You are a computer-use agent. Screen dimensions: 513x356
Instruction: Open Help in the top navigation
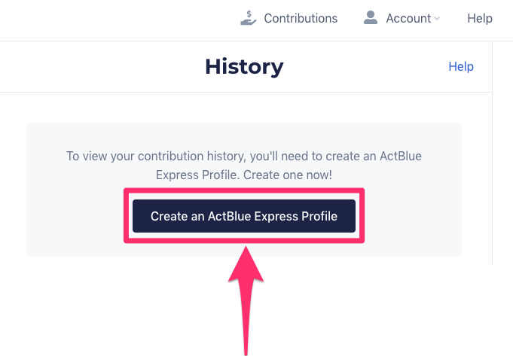[x=480, y=18]
